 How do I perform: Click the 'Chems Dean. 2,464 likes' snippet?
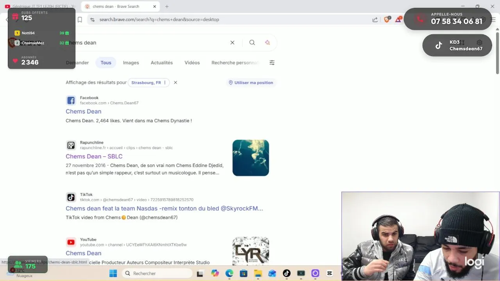coord(129,121)
